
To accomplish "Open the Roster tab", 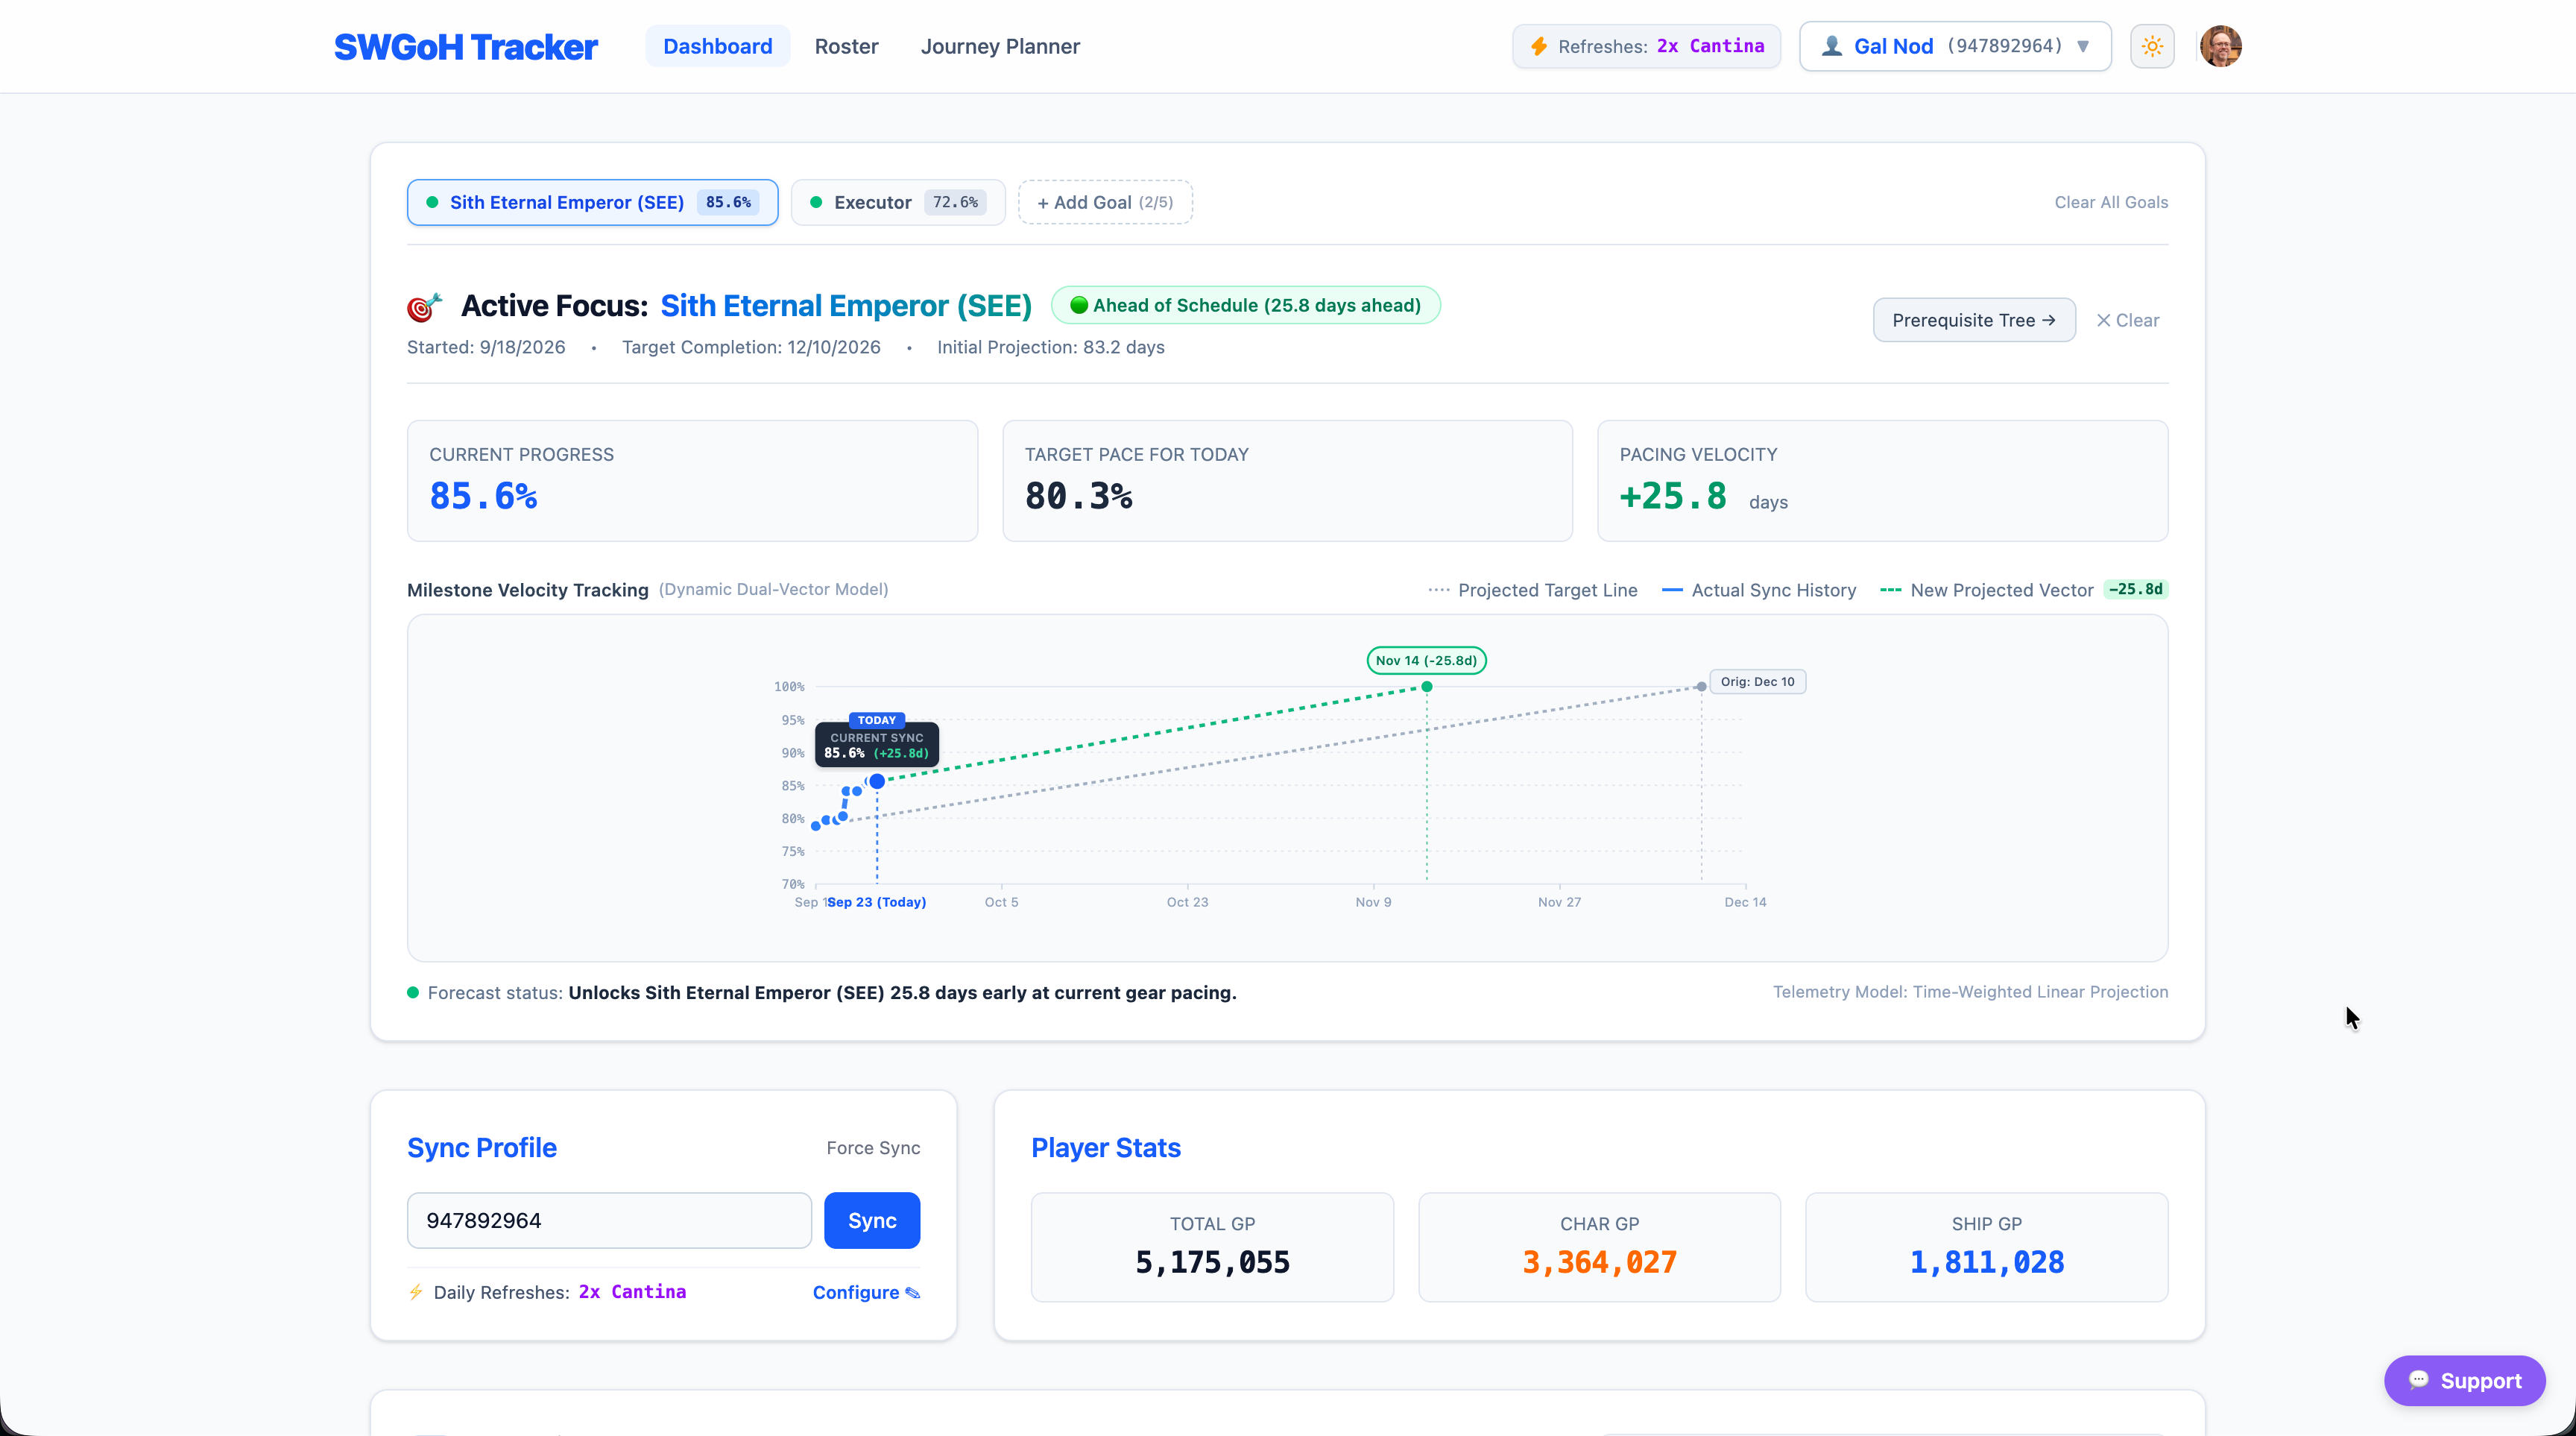I will (846, 46).
